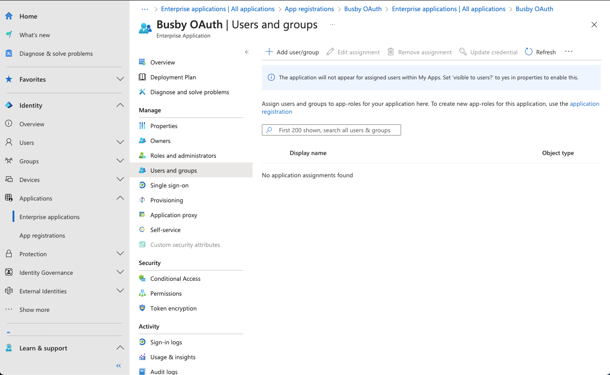Click the Devices icon in sidebar

9,180
